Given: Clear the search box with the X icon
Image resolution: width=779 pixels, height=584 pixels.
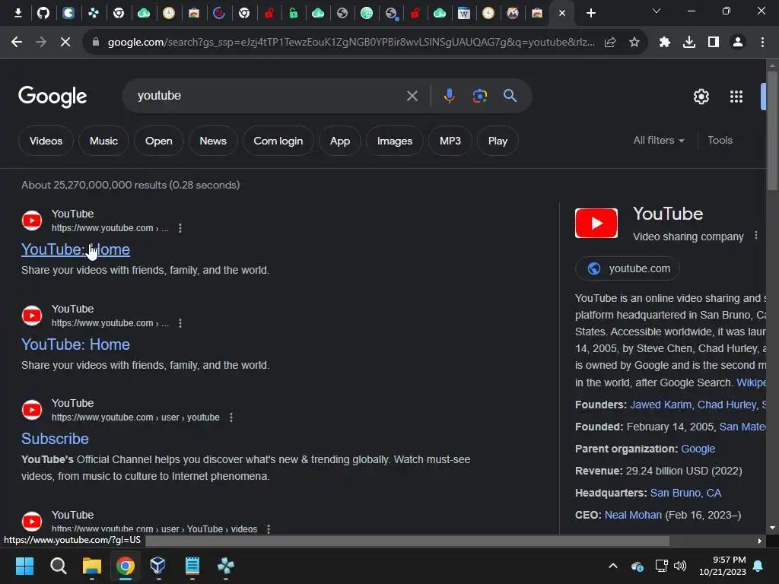Looking at the screenshot, I should click(412, 96).
